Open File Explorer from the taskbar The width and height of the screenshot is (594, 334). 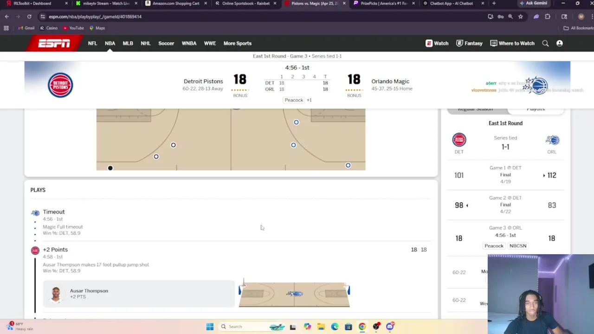[x=321, y=327]
